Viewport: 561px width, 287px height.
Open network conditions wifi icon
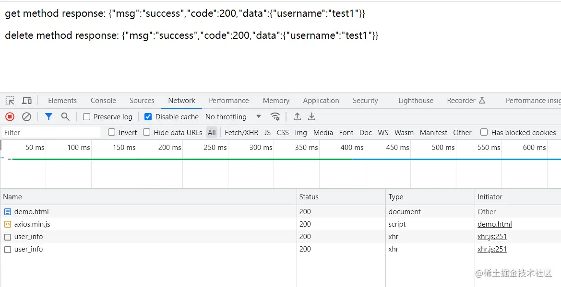[x=275, y=116]
